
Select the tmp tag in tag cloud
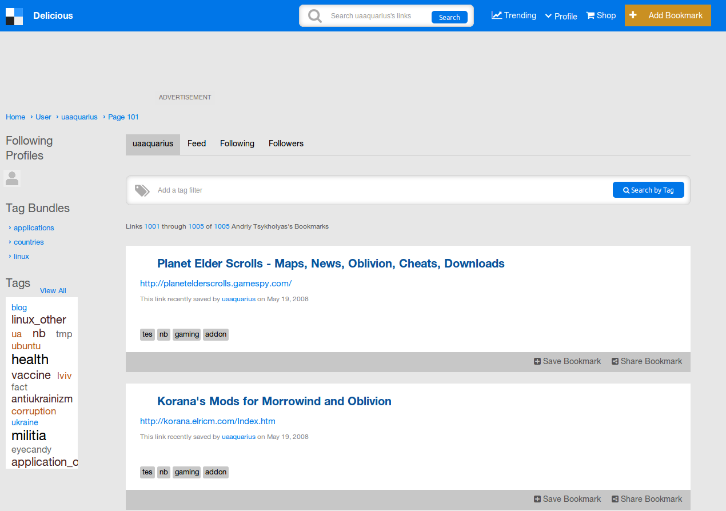[x=64, y=334]
